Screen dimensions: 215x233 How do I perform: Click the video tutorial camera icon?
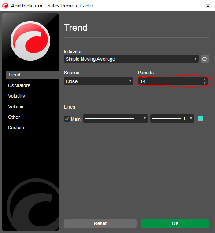click(x=205, y=59)
